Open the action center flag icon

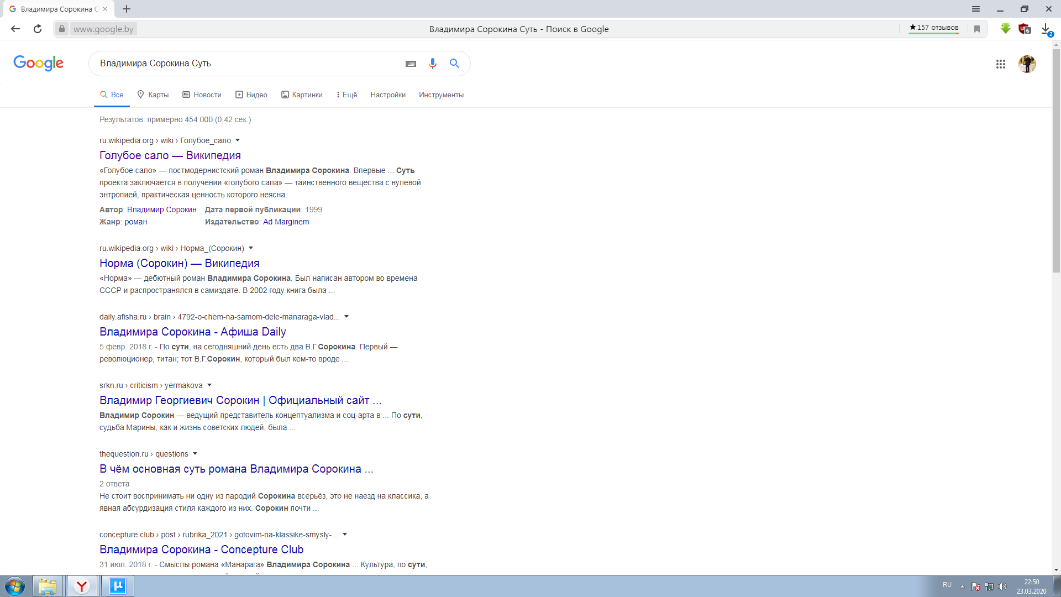976,586
